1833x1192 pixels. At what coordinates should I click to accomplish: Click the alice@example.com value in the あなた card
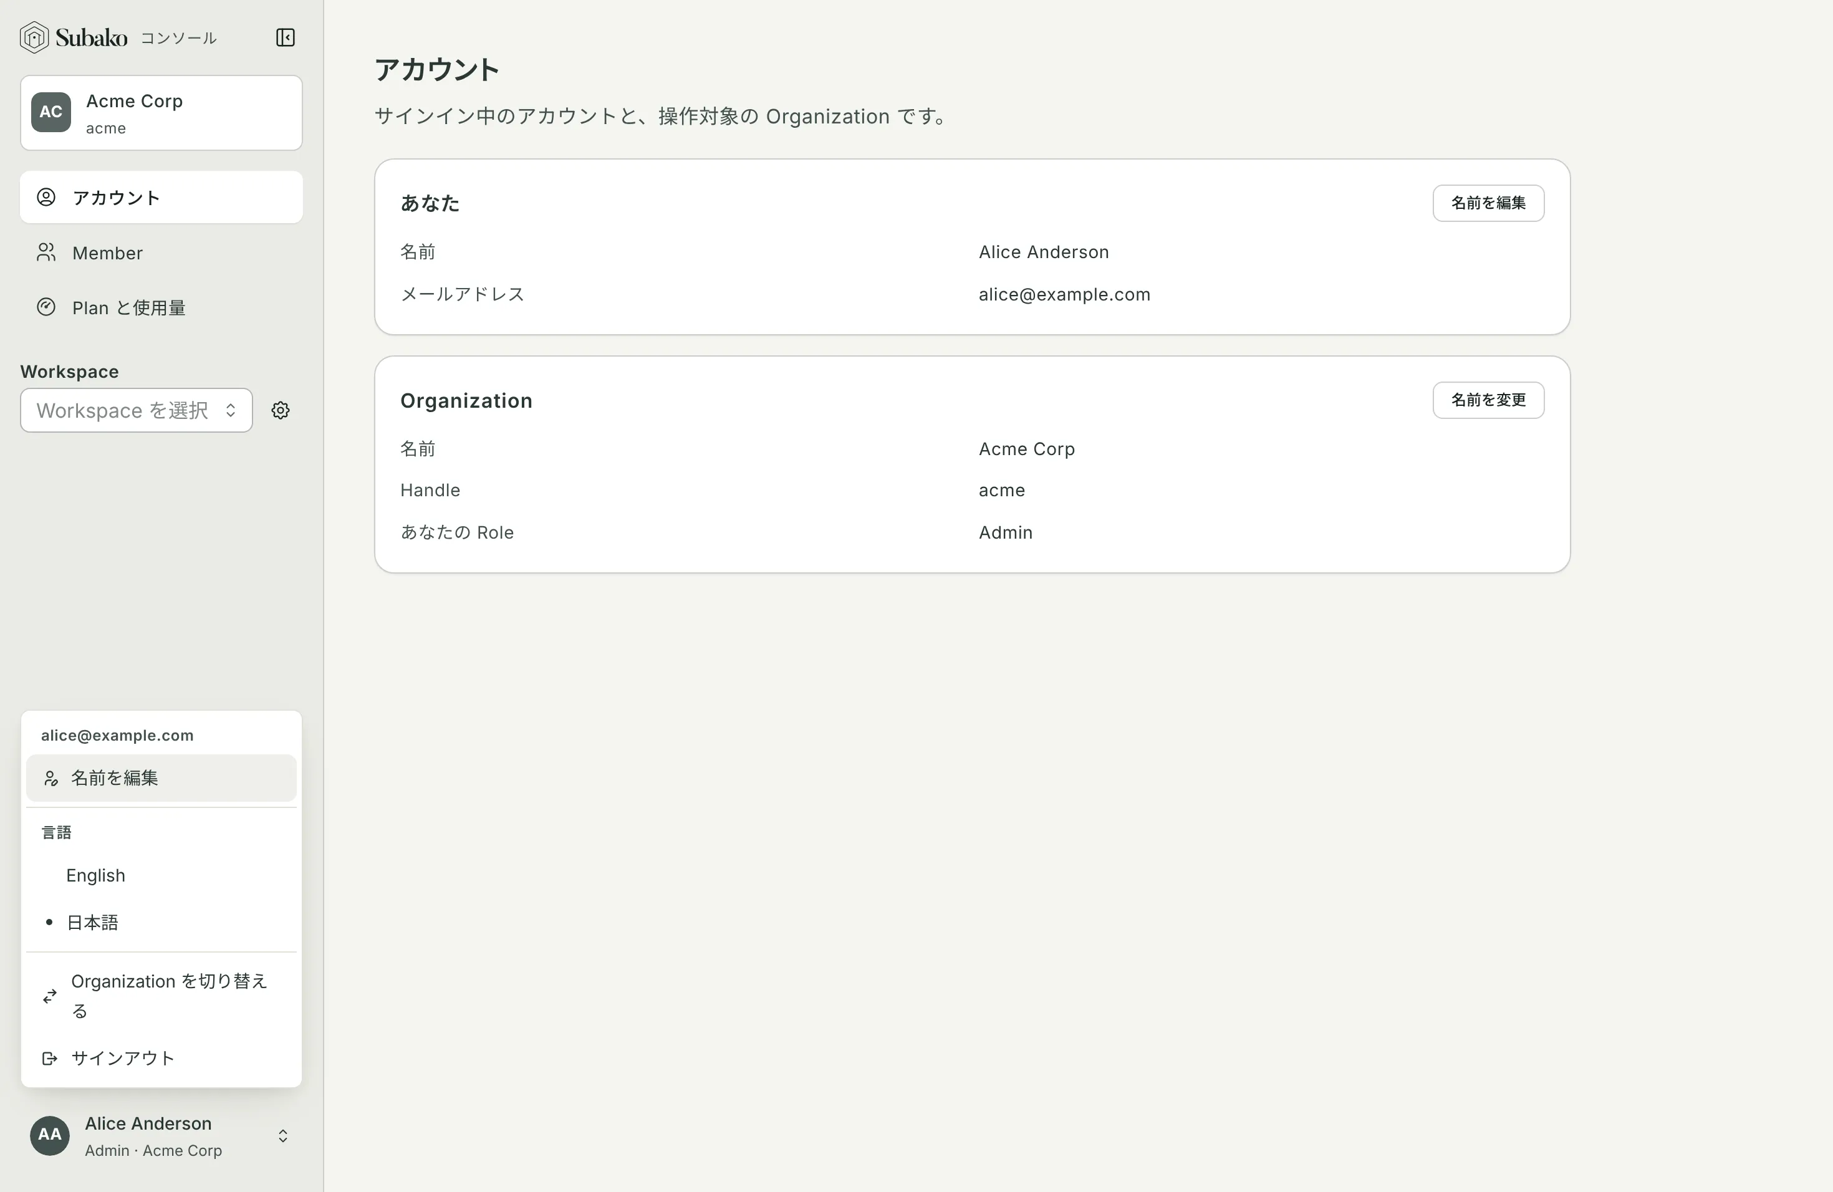[1064, 294]
